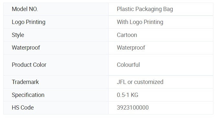Select the Colourful value text

[x=128, y=65]
